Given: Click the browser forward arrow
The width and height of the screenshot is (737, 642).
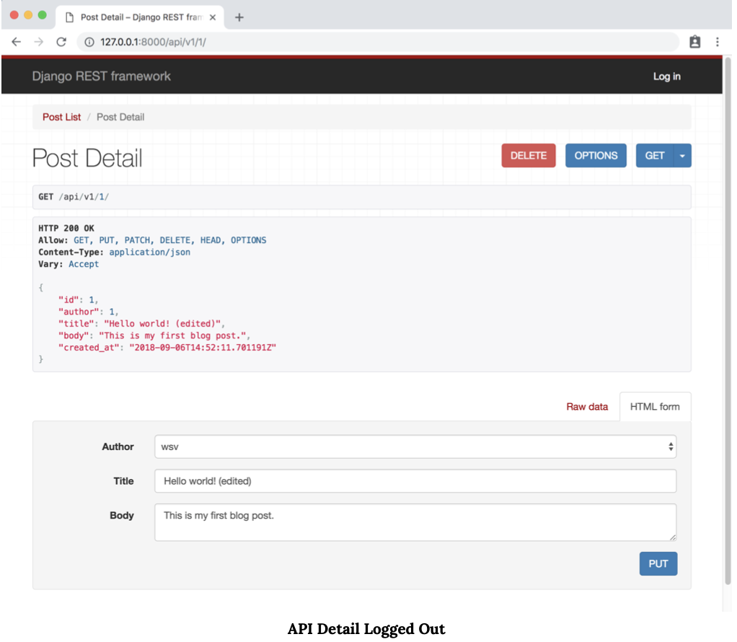Looking at the screenshot, I should (x=39, y=42).
